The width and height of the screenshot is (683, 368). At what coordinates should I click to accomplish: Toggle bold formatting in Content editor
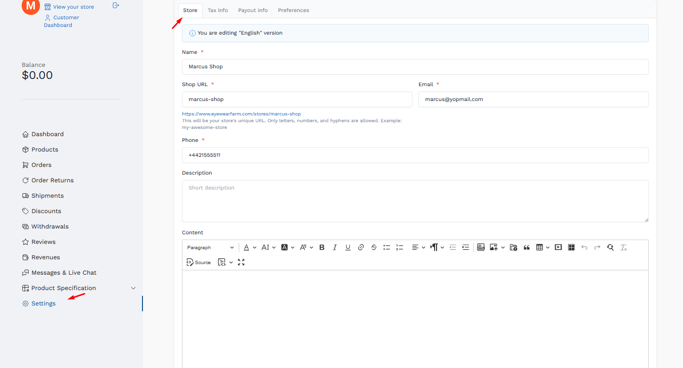click(x=322, y=247)
